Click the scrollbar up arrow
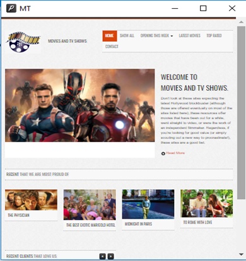The height and width of the screenshot is (261, 246). click(241, 22)
